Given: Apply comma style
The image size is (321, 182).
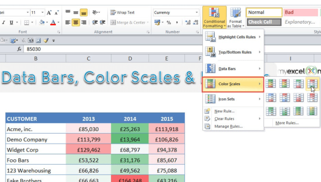Looking at the screenshot, I should click(177, 23).
